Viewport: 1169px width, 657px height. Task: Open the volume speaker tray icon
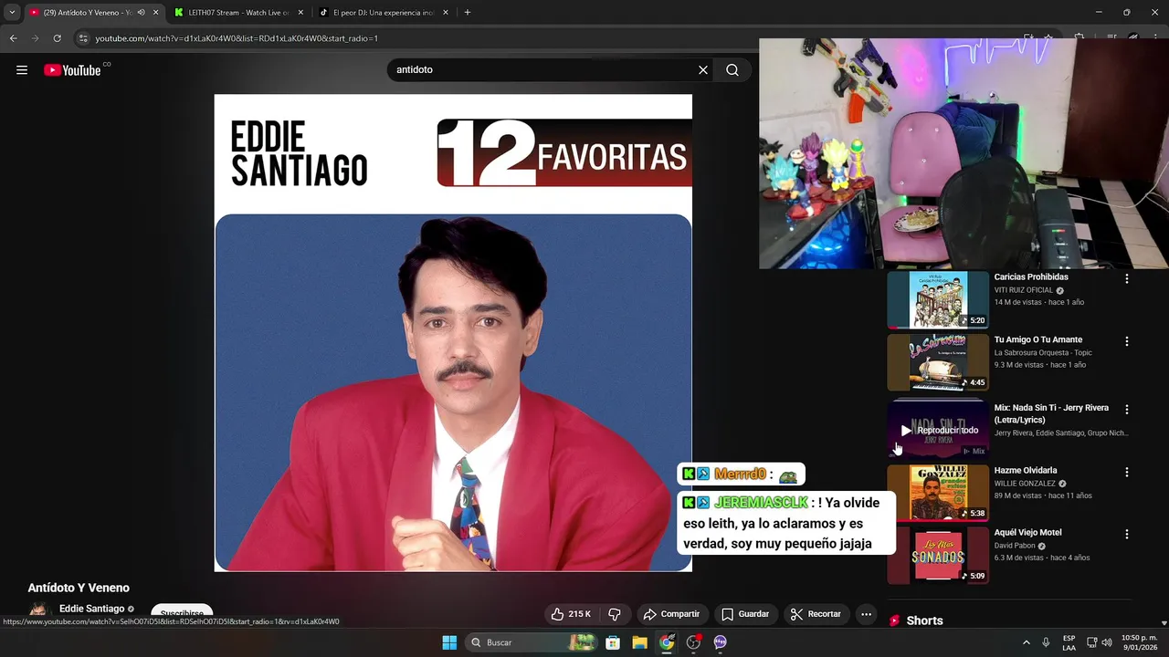pyautogui.click(x=1107, y=642)
